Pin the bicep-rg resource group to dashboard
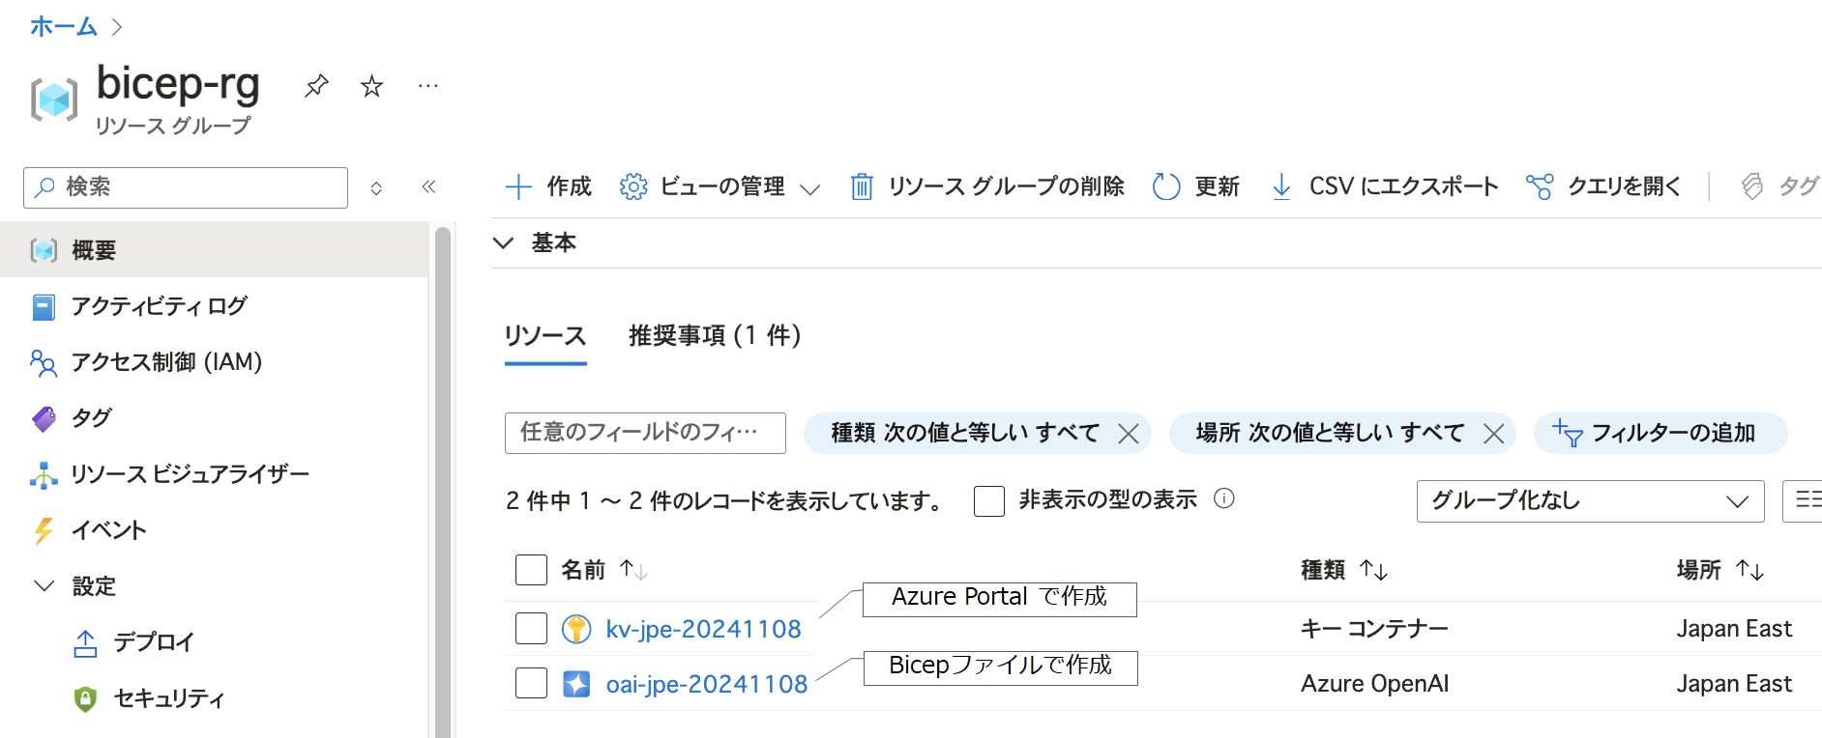 [316, 86]
